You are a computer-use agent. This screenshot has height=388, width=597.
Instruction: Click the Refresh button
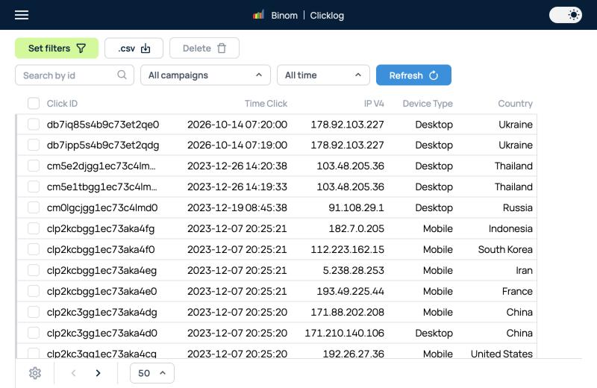[413, 75]
